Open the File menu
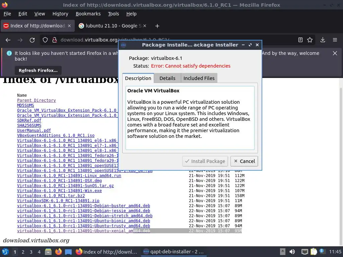Viewport: 343px width, 257px height. (x=7, y=14)
